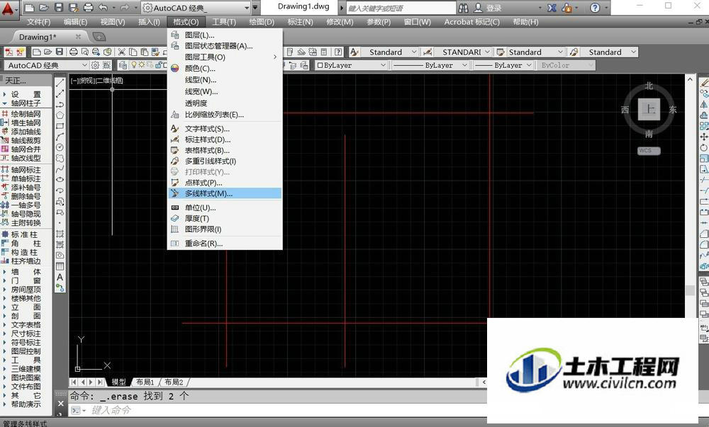Click the Dimension Style icon before STANDARD dropdown
709x427 pixels.
coord(428,52)
